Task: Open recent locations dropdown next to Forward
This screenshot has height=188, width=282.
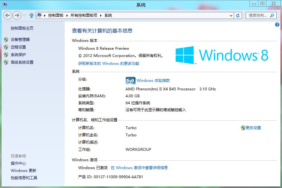Action: click(25, 15)
